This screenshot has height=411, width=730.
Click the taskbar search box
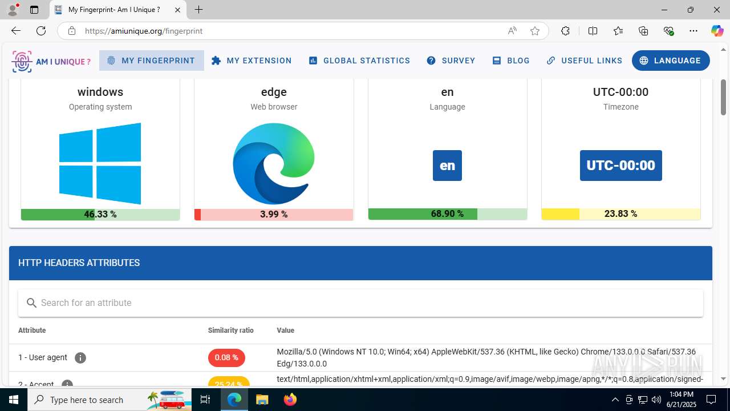[x=110, y=400]
